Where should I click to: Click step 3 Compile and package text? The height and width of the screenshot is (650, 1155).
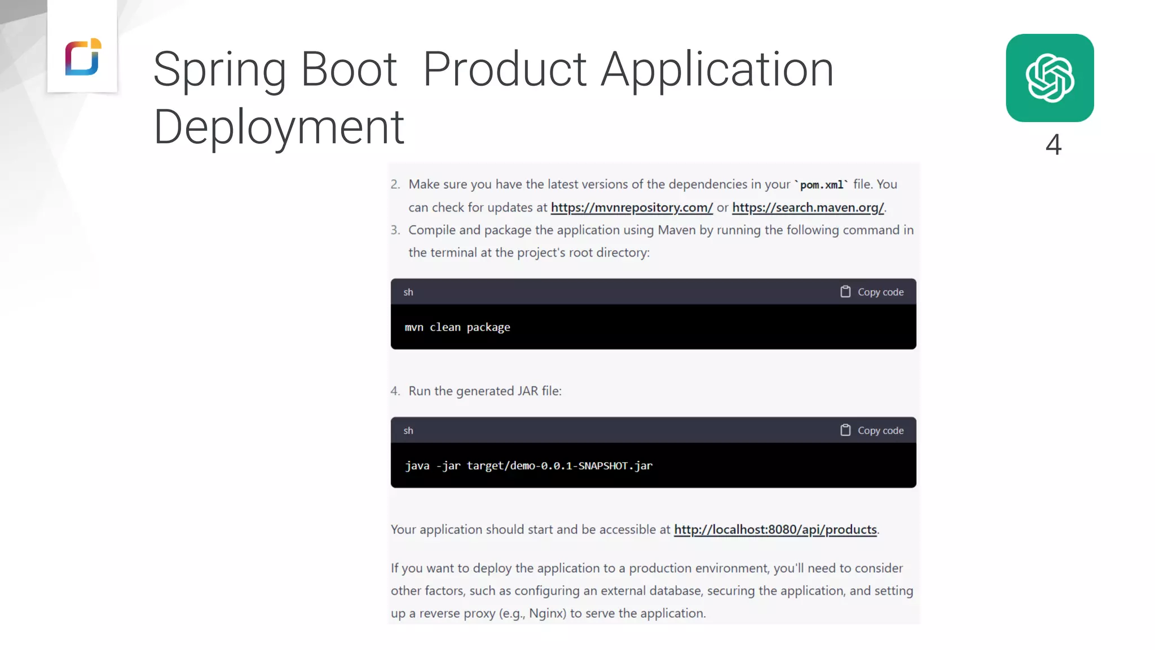point(660,230)
